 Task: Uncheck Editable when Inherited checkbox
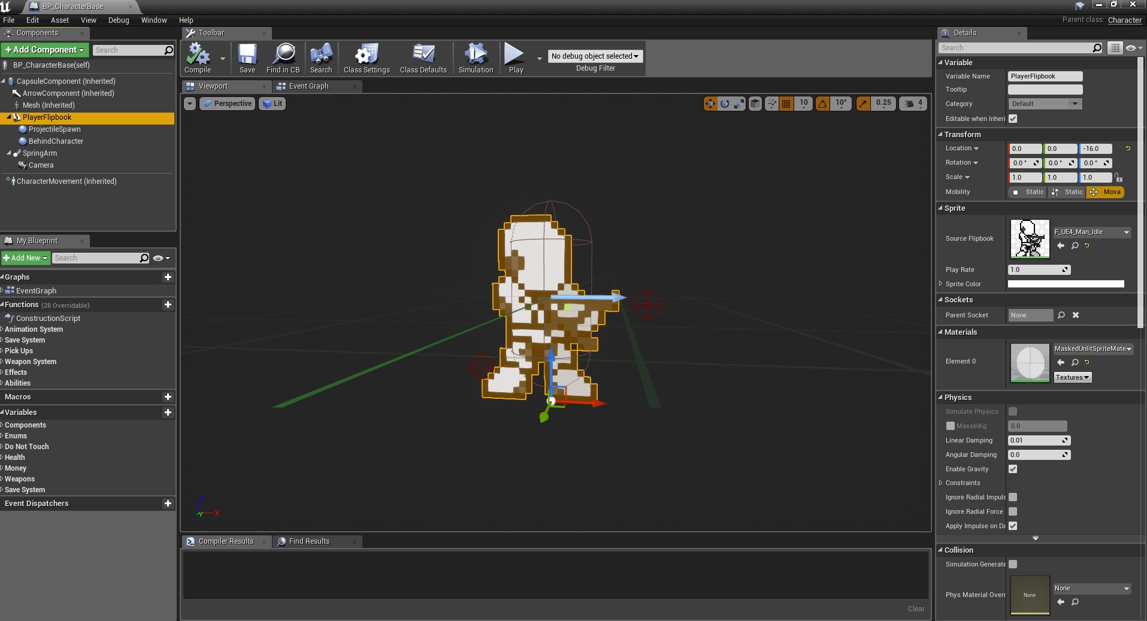[1013, 119]
